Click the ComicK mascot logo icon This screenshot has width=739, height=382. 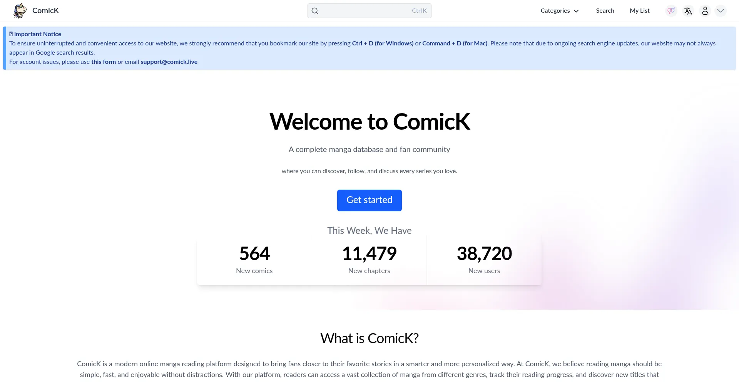[20, 11]
